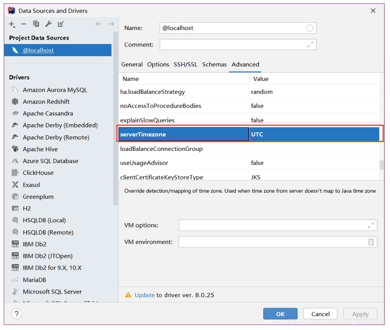Open the help question mark button
390x330 pixels.
[x=16, y=314]
